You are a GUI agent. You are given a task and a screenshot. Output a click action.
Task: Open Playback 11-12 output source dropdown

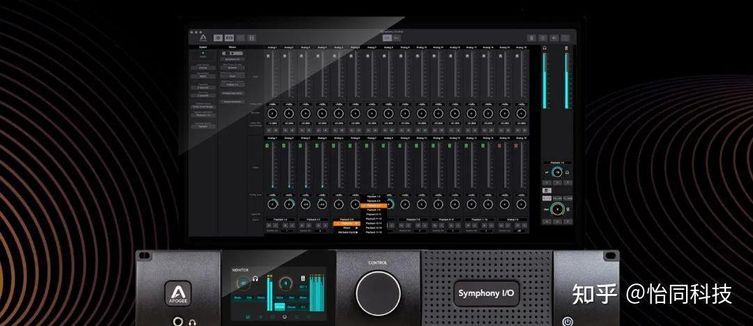click(479, 219)
